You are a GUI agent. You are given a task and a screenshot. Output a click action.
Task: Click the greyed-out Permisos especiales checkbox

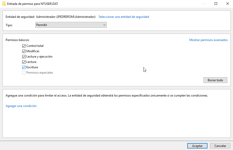[24, 73]
